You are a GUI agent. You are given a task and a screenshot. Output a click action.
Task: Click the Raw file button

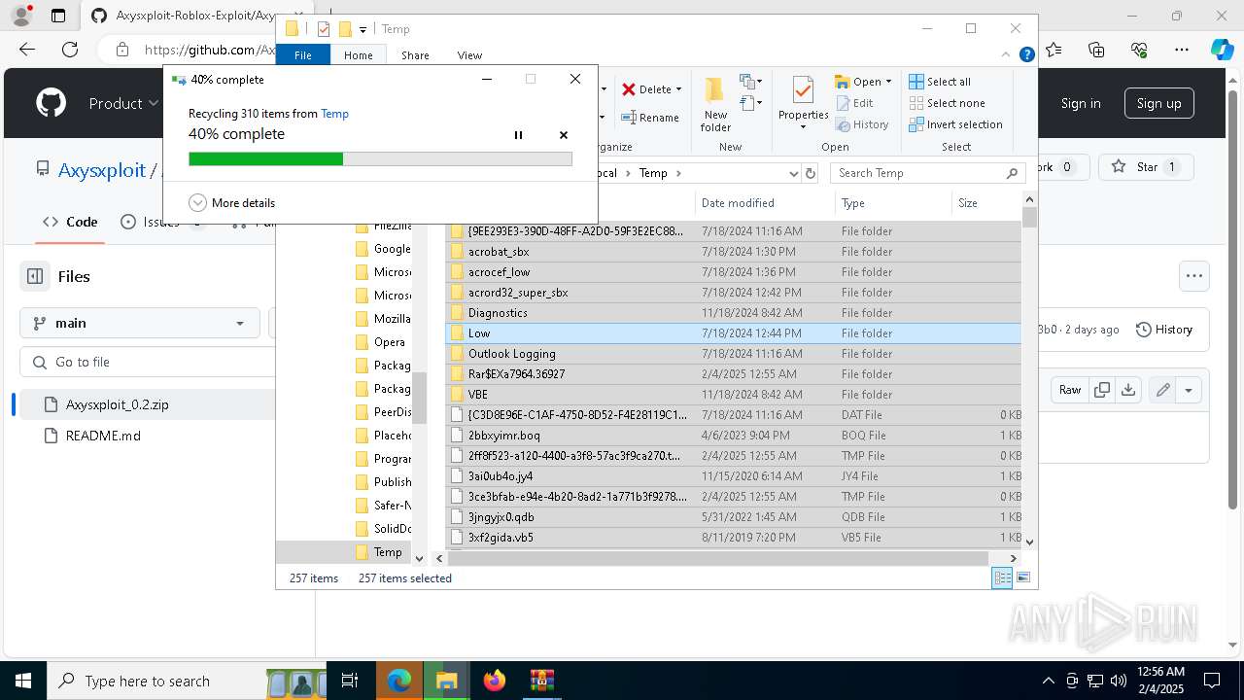coord(1070,390)
